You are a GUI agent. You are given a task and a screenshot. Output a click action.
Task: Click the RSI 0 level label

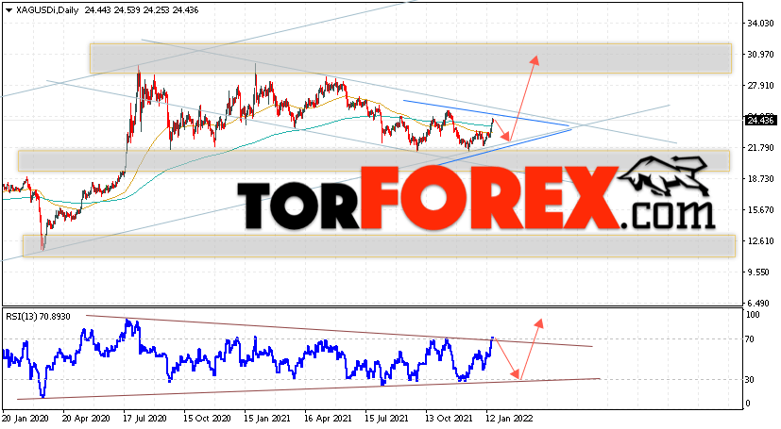748,404
